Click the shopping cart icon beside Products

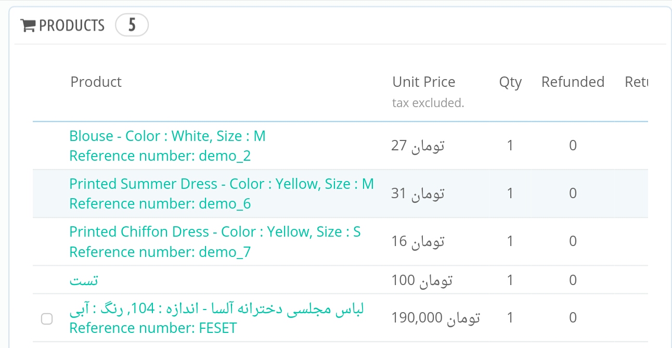point(28,25)
